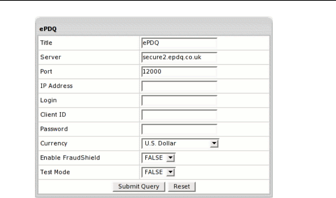
Task: Click the Login label
Action: pos(49,100)
